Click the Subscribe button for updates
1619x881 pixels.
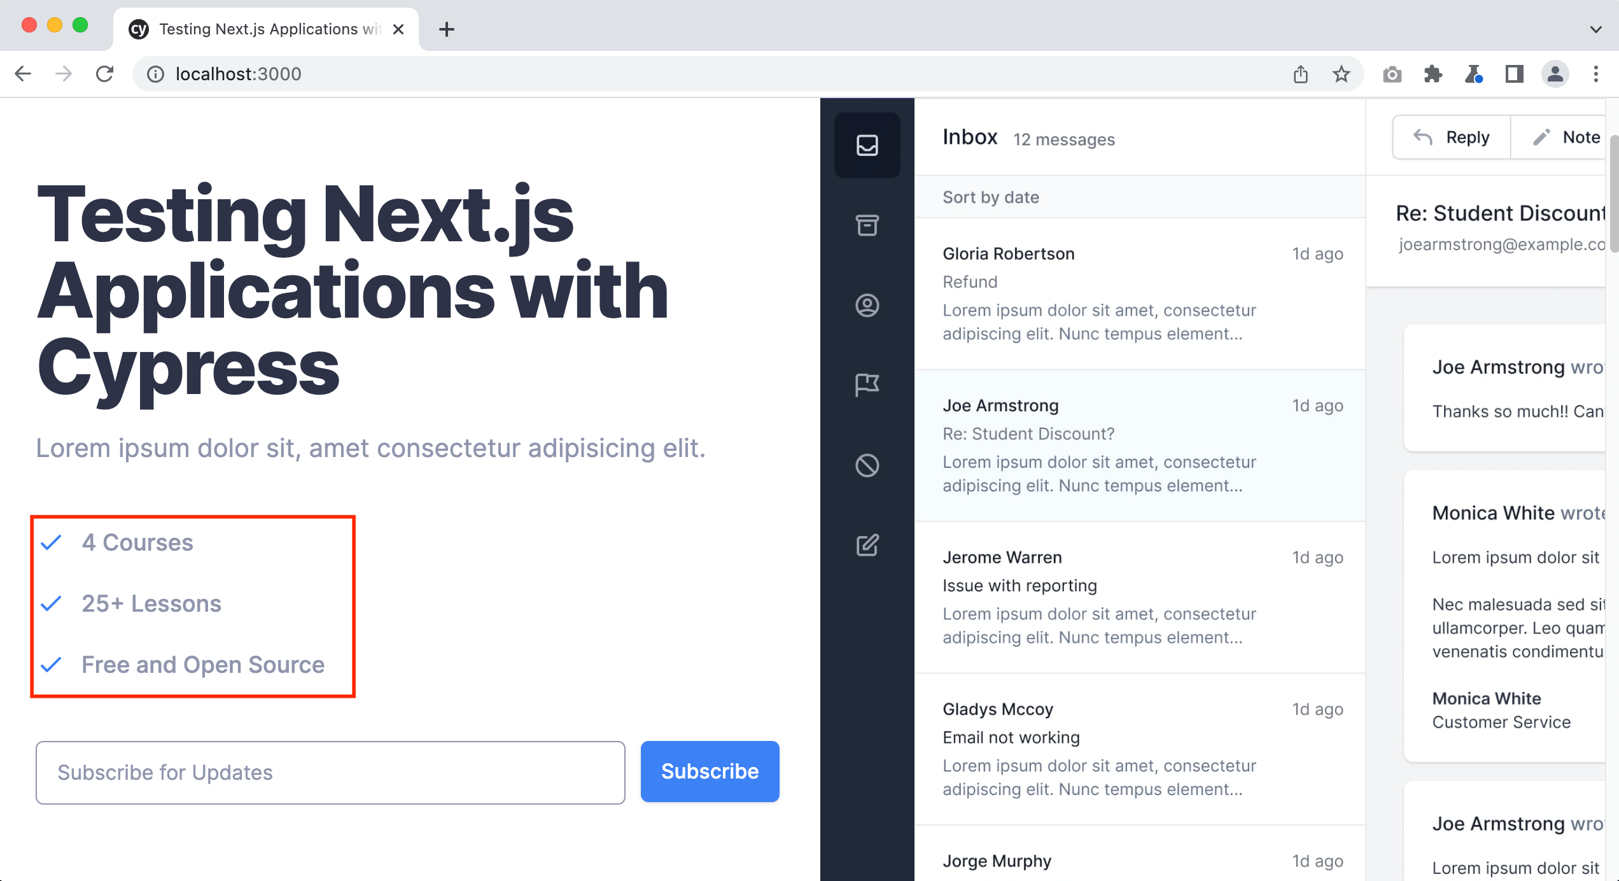click(709, 772)
